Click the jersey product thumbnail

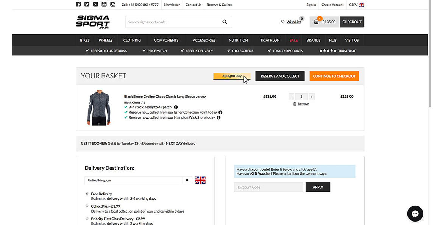point(98,108)
